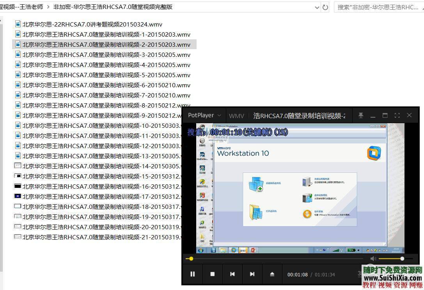Viewport: 424px width, 290px height.
Task: Click the stop playback icon
Action: 213,274
